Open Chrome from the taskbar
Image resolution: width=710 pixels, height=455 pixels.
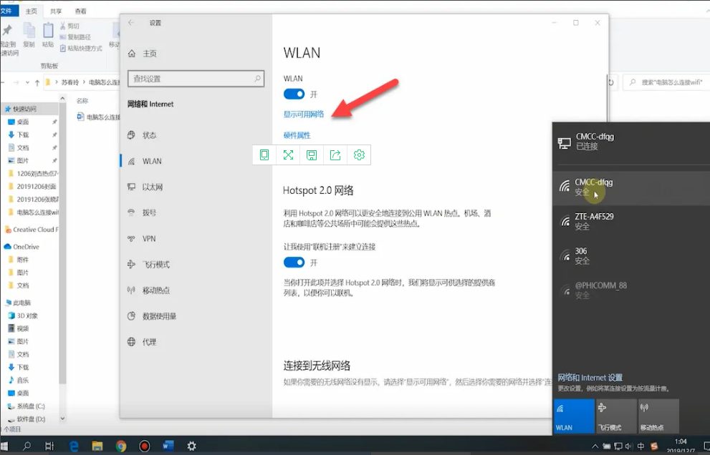(x=121, y=446)
